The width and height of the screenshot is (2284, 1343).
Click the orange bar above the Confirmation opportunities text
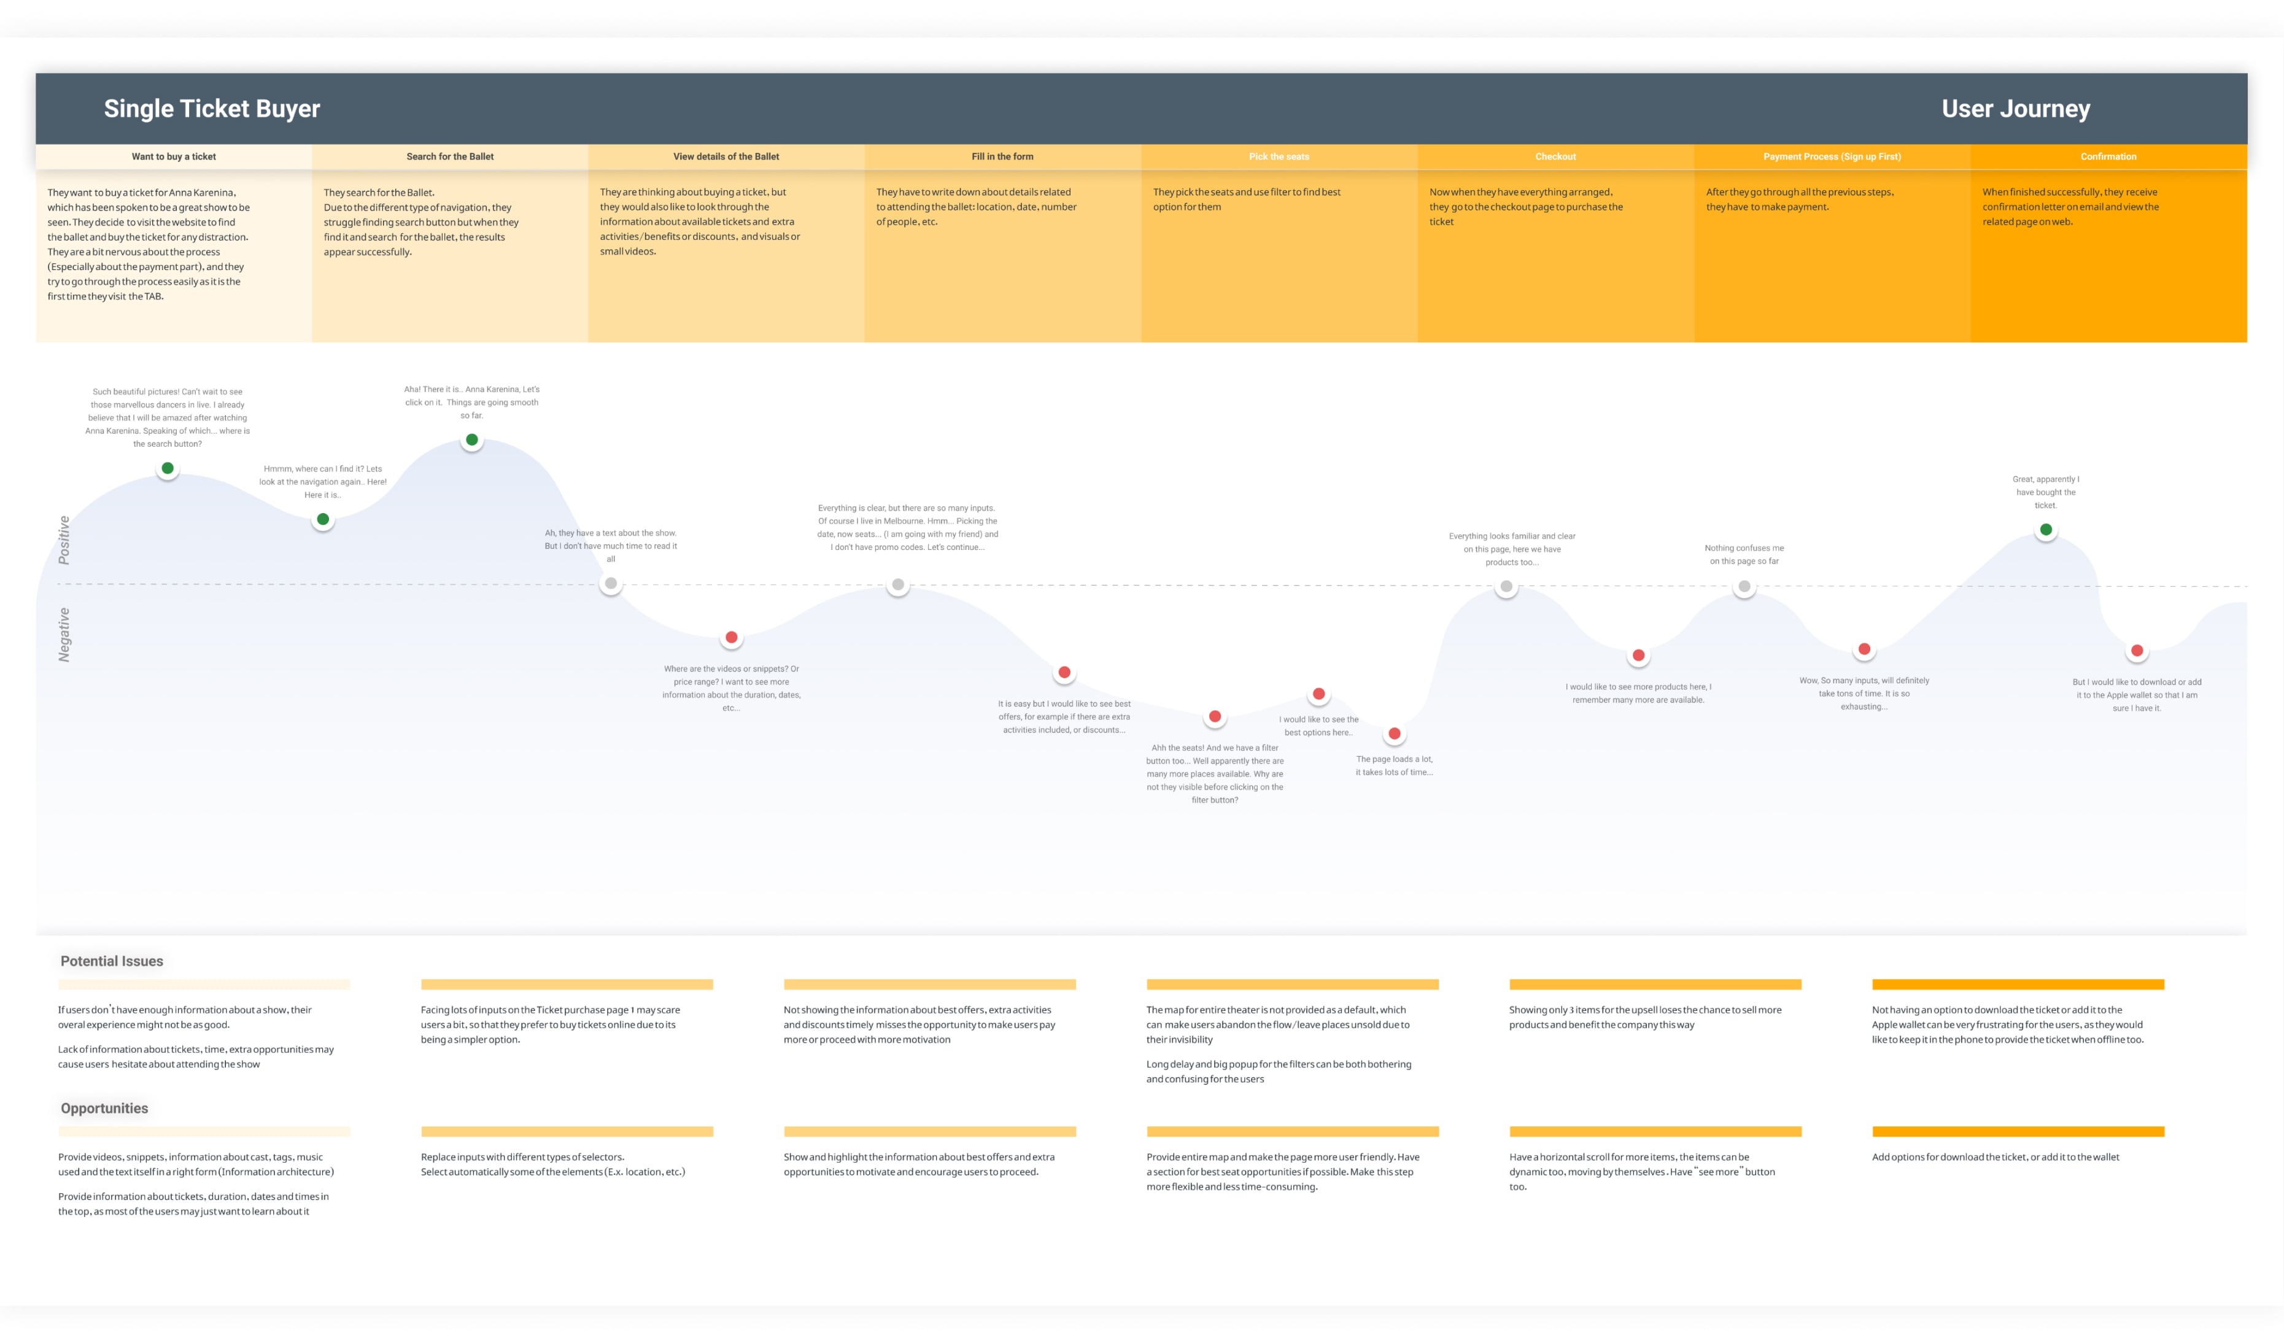pyautogui.click(x=2018, y=1131)
